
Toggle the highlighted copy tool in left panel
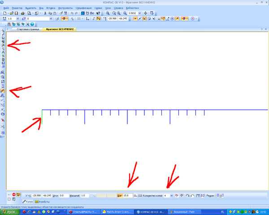pos(3,91)
